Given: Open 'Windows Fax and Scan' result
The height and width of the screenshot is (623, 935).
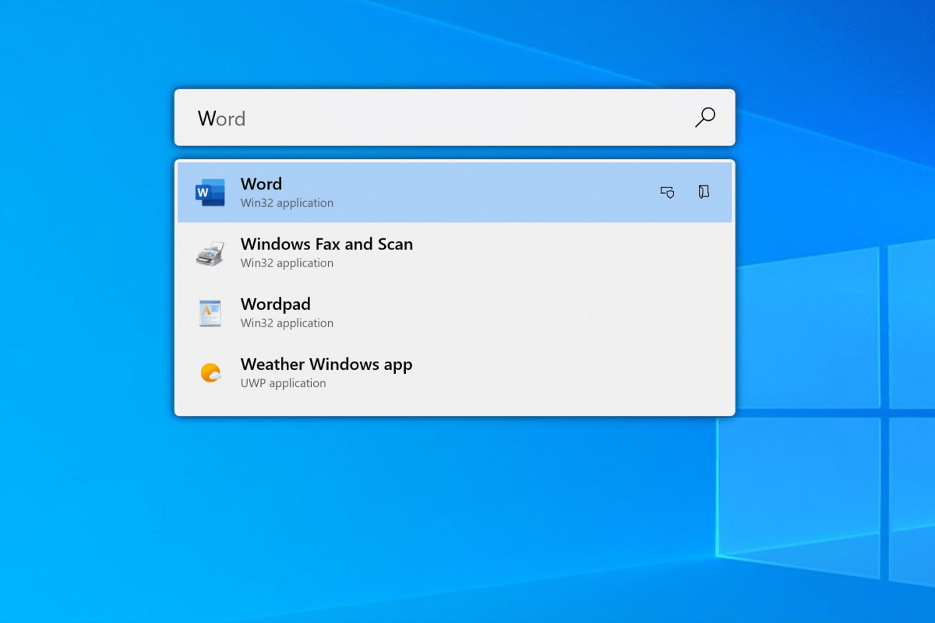Looking at the screenshot, I should [x=455, y=253].
